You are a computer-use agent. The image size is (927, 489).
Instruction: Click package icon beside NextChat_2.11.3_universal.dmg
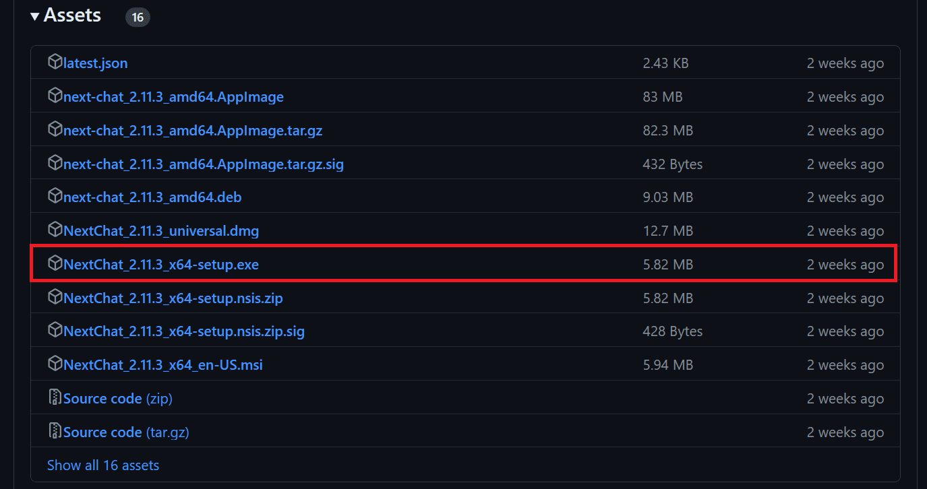(x=55, y=230)
